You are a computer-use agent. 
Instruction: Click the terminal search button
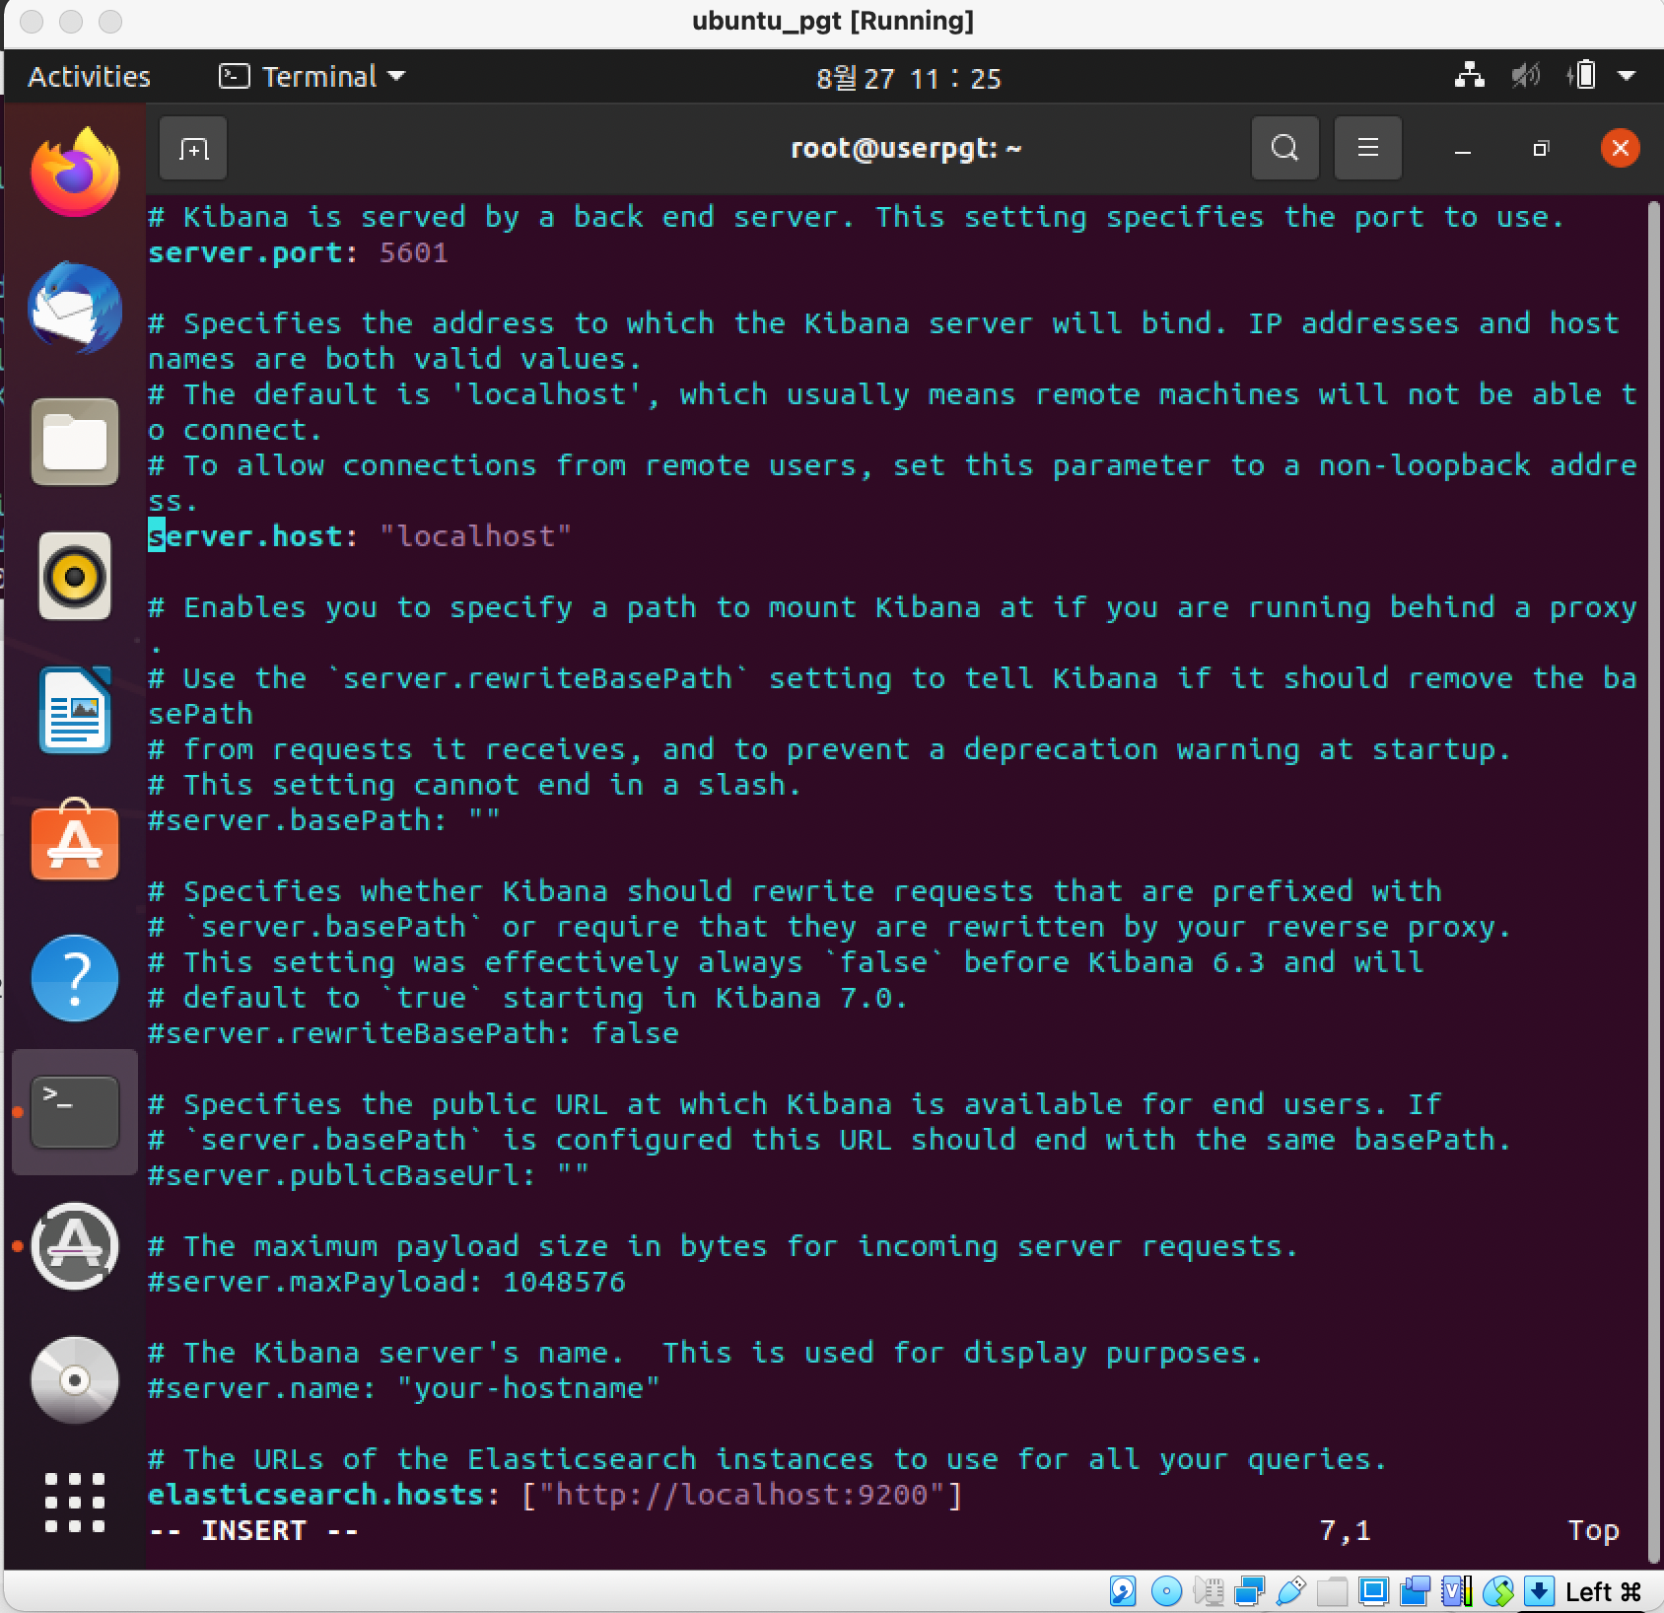(x=1284, y=148)
